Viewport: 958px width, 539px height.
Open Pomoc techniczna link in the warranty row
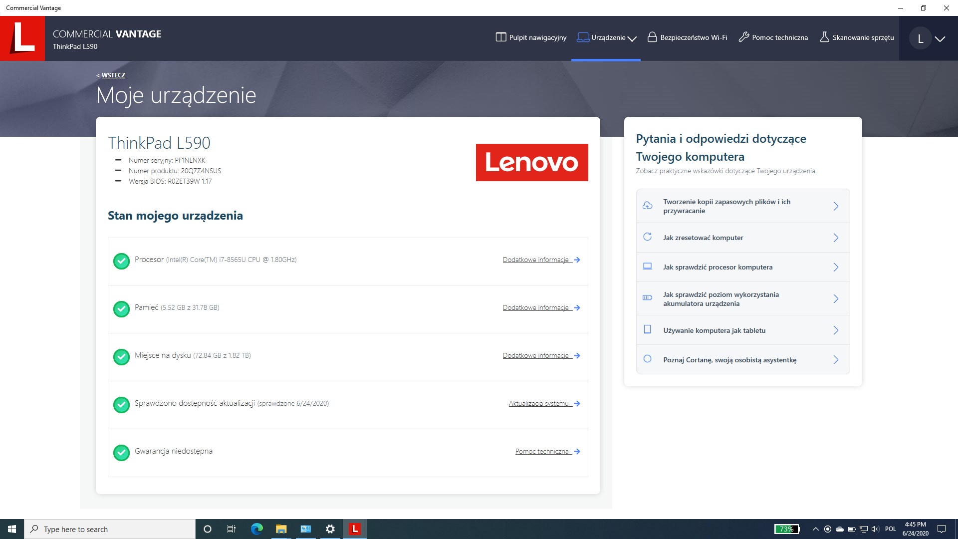click(548, 451)
